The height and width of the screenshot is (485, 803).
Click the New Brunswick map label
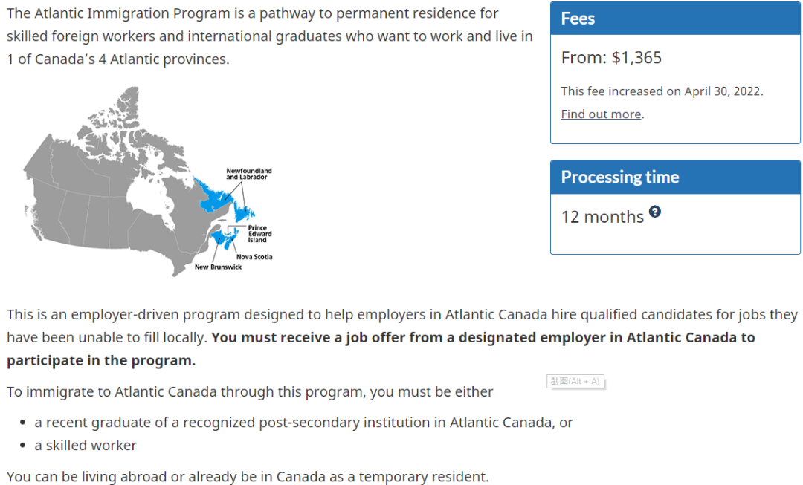pyautogui.click(x=218, y=267)
